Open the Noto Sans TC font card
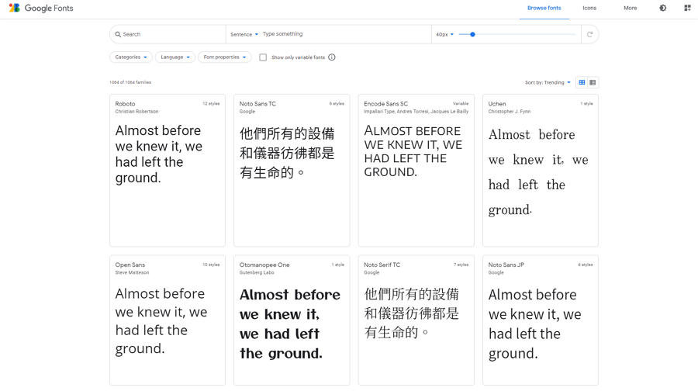The height and width of the screenshot is (391, 698). pos(292,170)
